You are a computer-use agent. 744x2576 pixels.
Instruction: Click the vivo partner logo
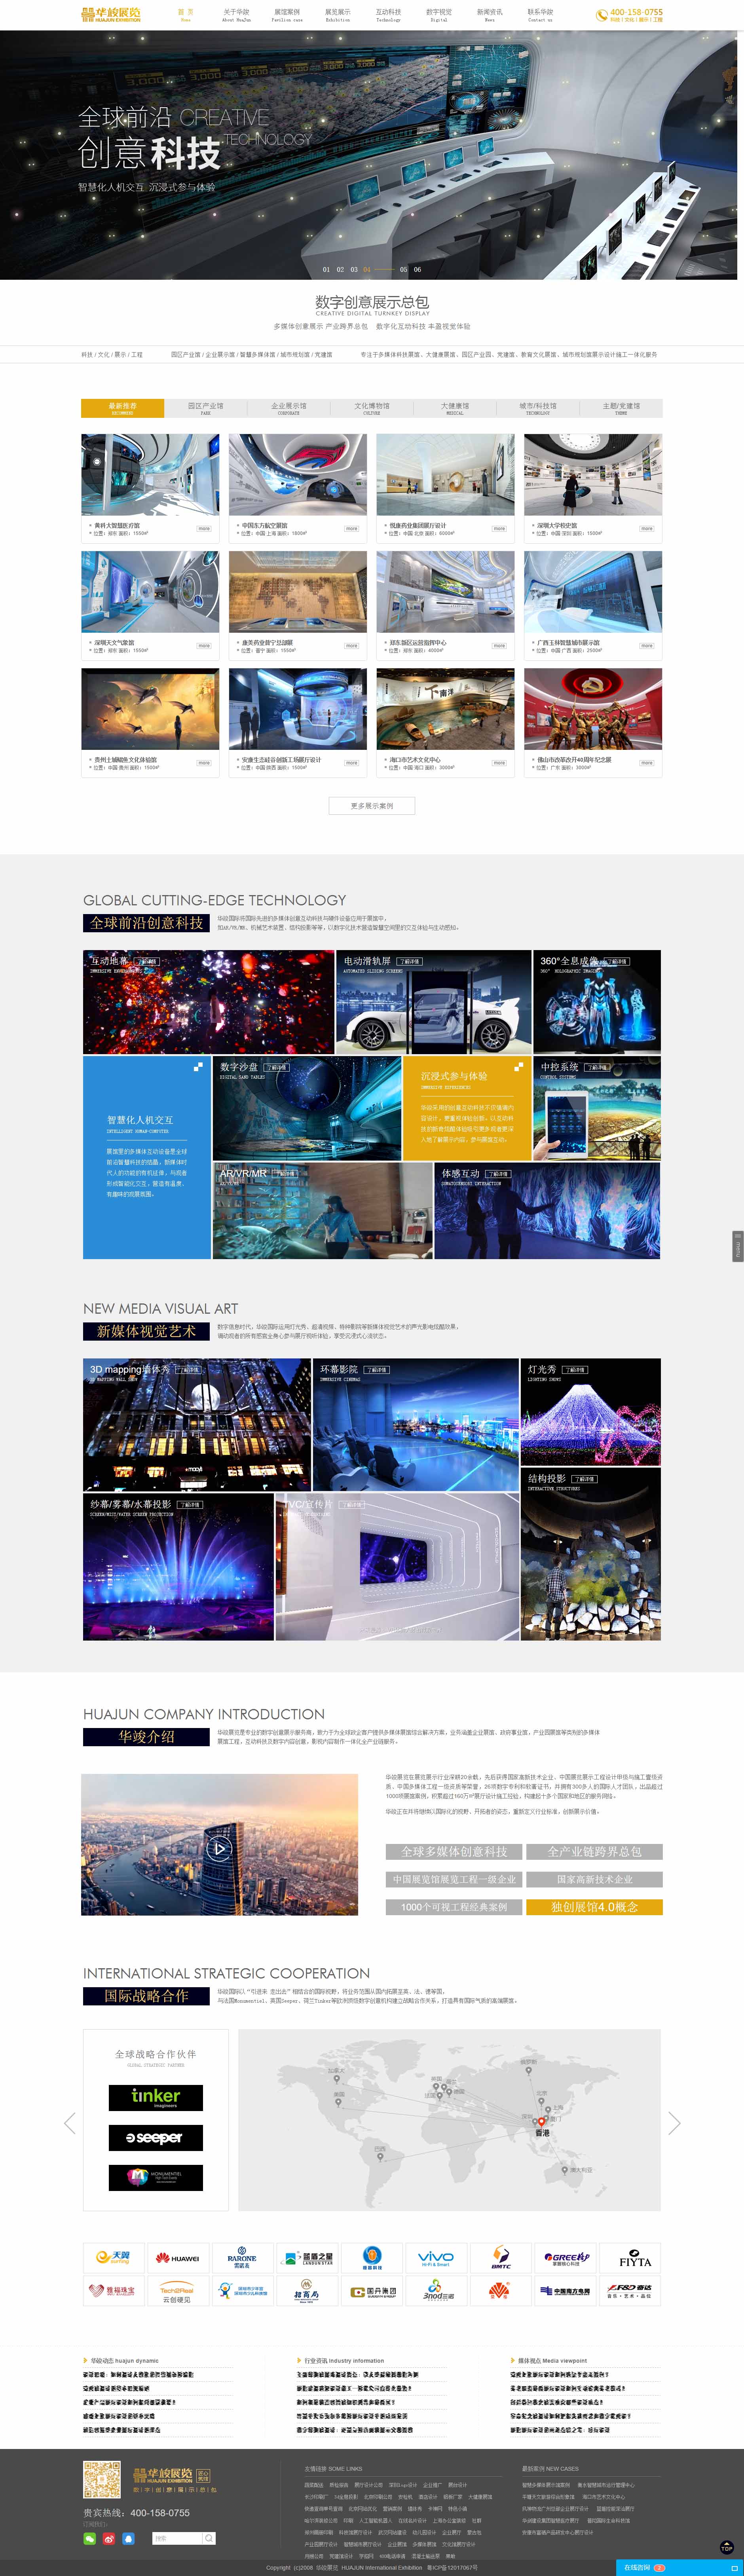point(435,2258)
